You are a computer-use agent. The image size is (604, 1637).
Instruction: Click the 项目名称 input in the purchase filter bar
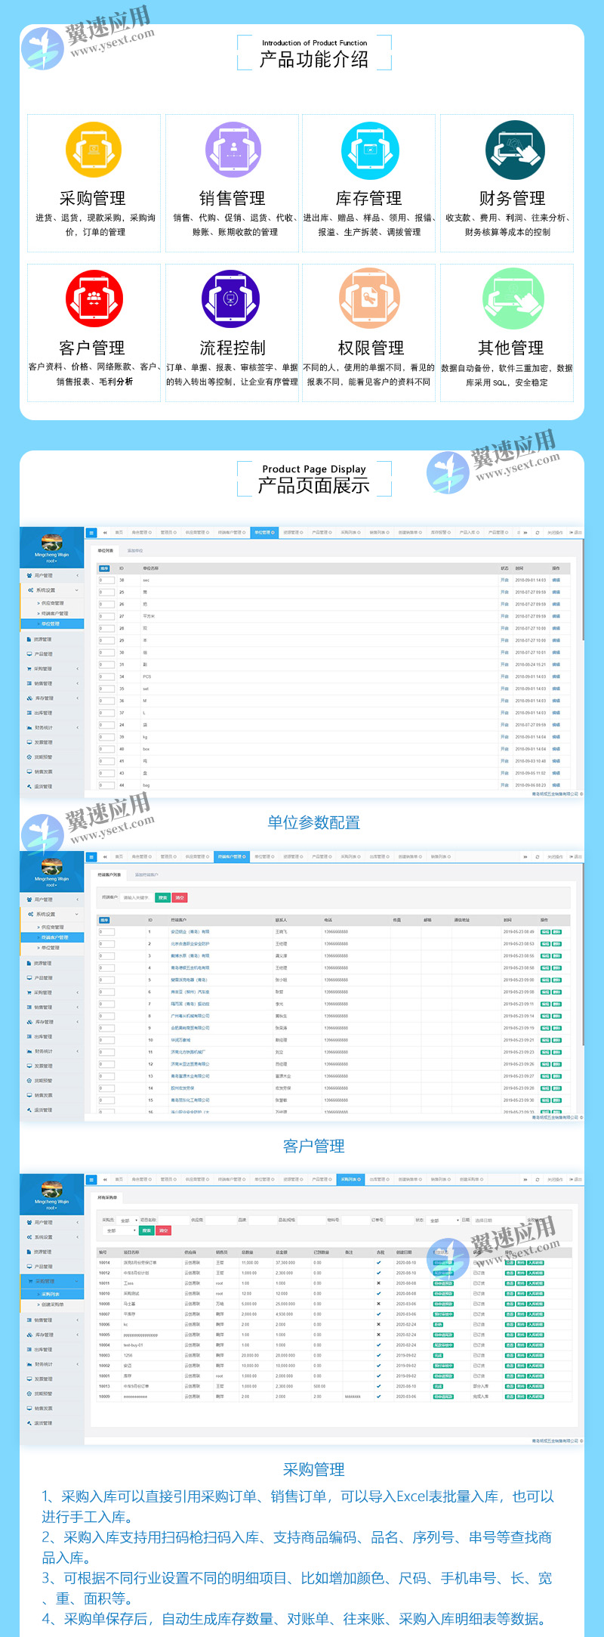tap(173, 1220)
